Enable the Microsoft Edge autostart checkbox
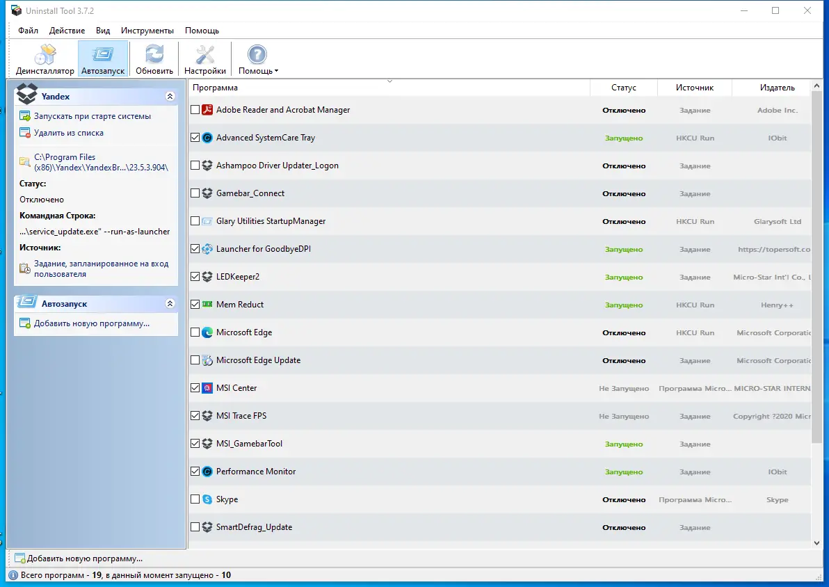 coord(195,332)
